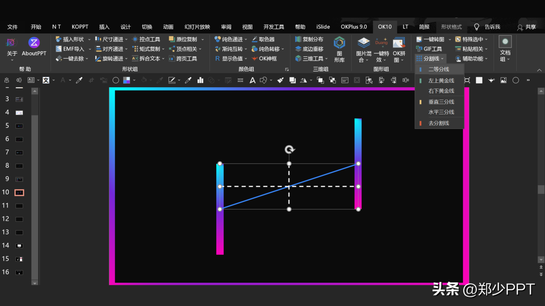Expand the 特殊选中 dropdown
This screenshot has height=306, width=545.
[x=487, y=39]
